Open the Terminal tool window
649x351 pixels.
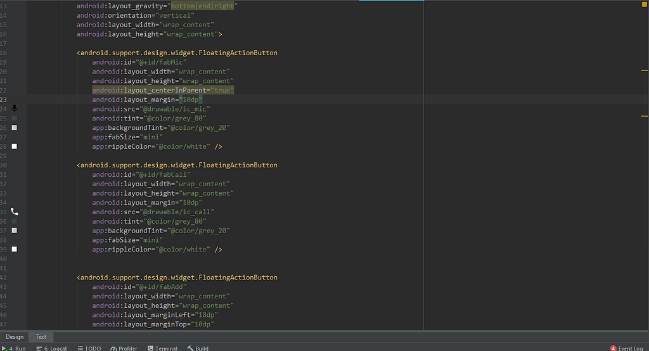[163, 348]
